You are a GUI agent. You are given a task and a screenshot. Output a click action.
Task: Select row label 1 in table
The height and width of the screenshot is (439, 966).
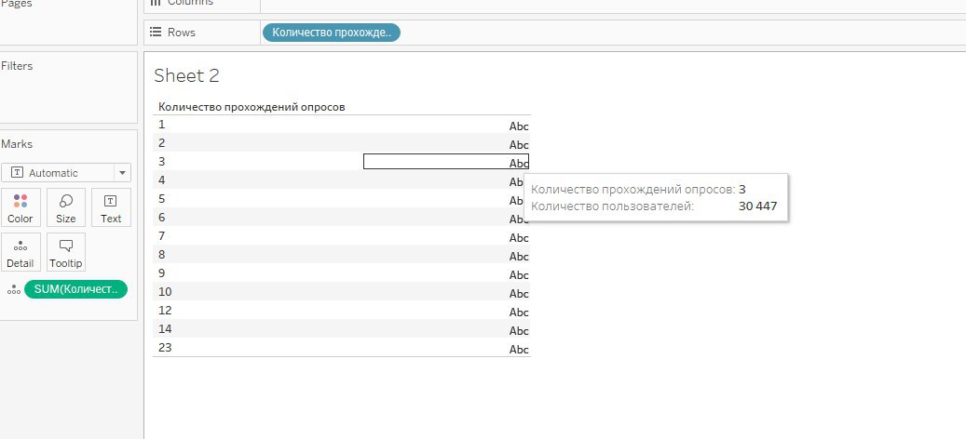[x=162, y=124]
